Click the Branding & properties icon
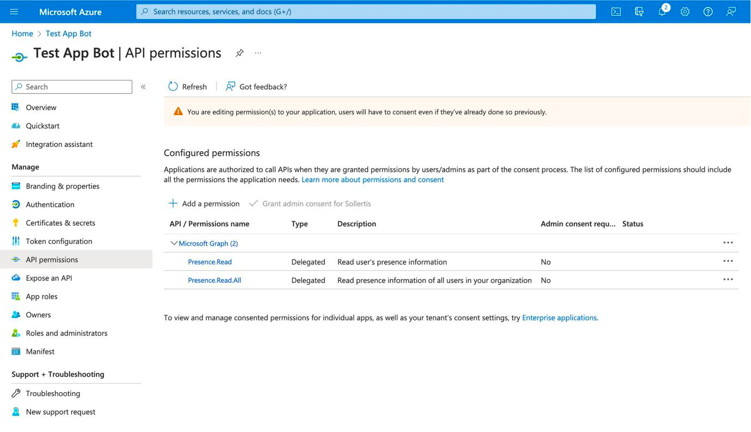The width and height of the screenshot is (751, 432). (x=15, y=186)
